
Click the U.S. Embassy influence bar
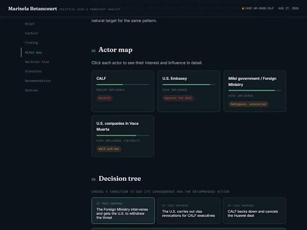pyautogui.click(x=189, y=84)
